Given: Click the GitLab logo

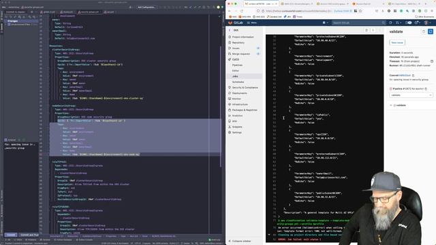Looking at the screenshot, I should (x=236, y=22).
